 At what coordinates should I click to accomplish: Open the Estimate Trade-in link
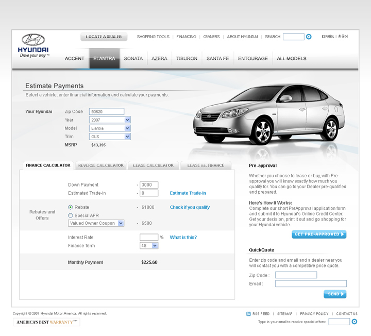188,193
